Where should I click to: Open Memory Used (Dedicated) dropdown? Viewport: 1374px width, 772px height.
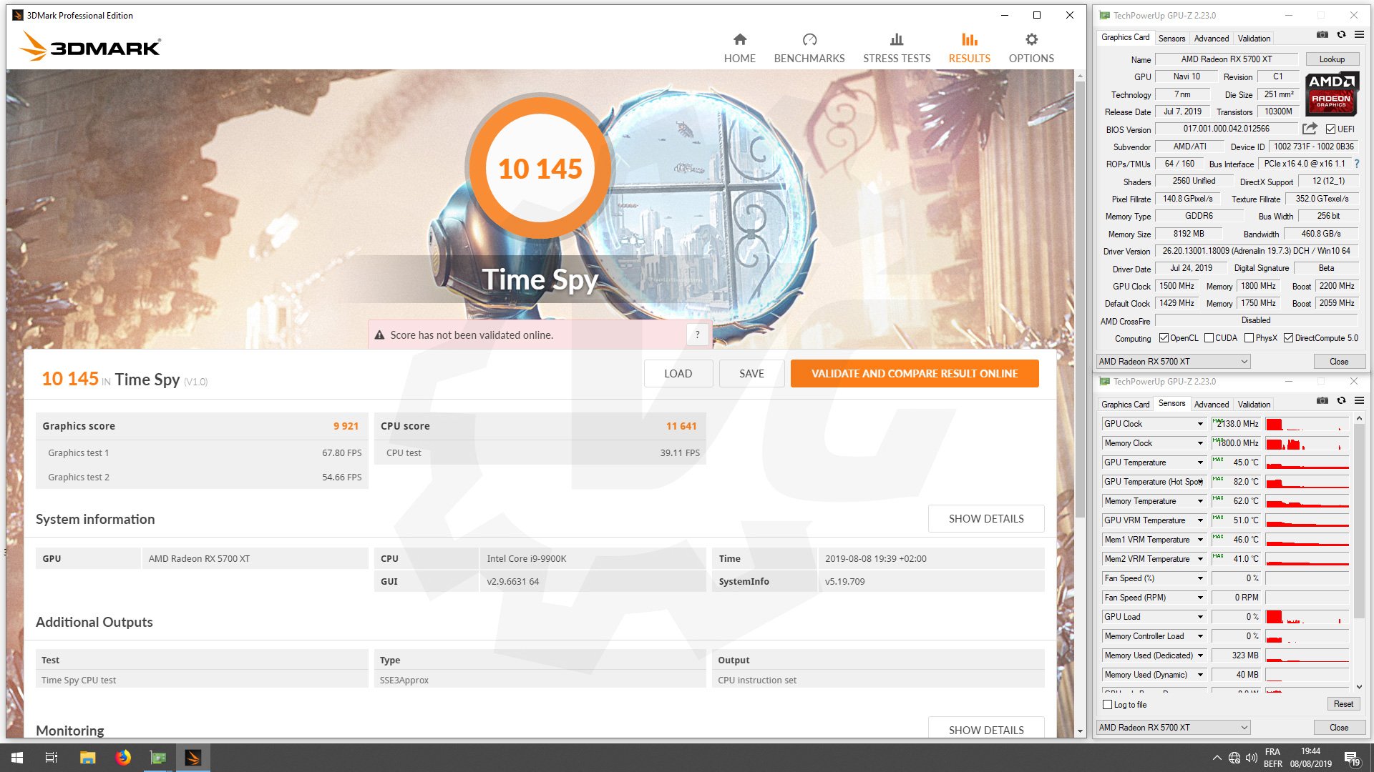(1200, 655)
